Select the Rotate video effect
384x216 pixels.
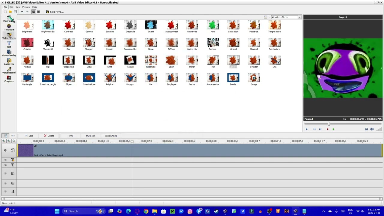click(130, 62)
